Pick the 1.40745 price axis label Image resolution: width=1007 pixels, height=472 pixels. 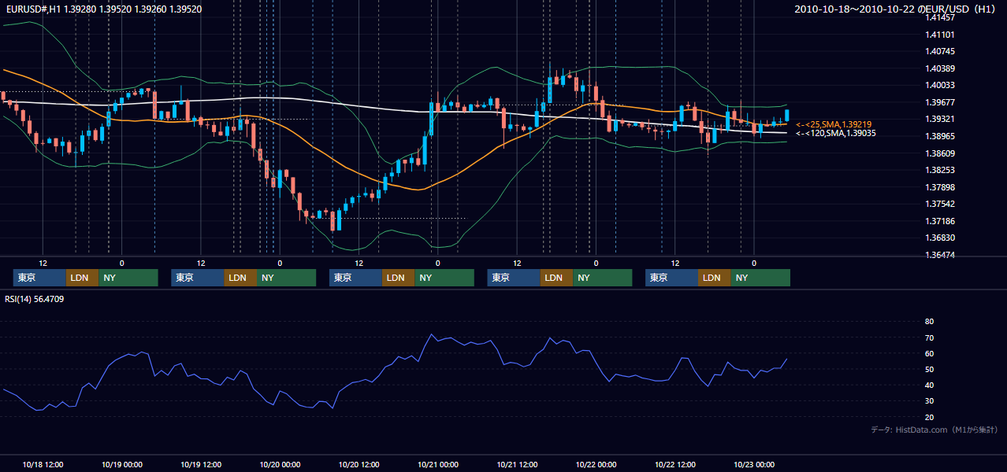click(939, 51)
